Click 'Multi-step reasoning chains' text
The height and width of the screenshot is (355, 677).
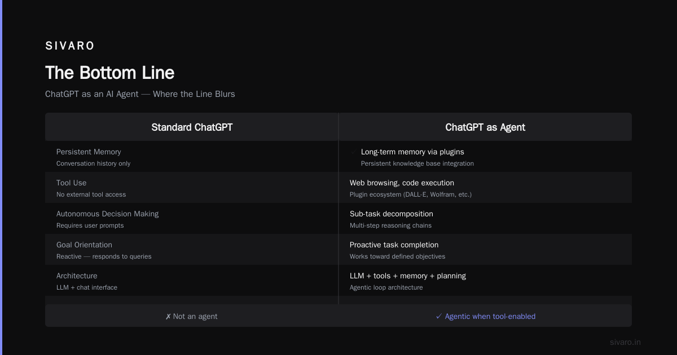(x=390, y=225)
